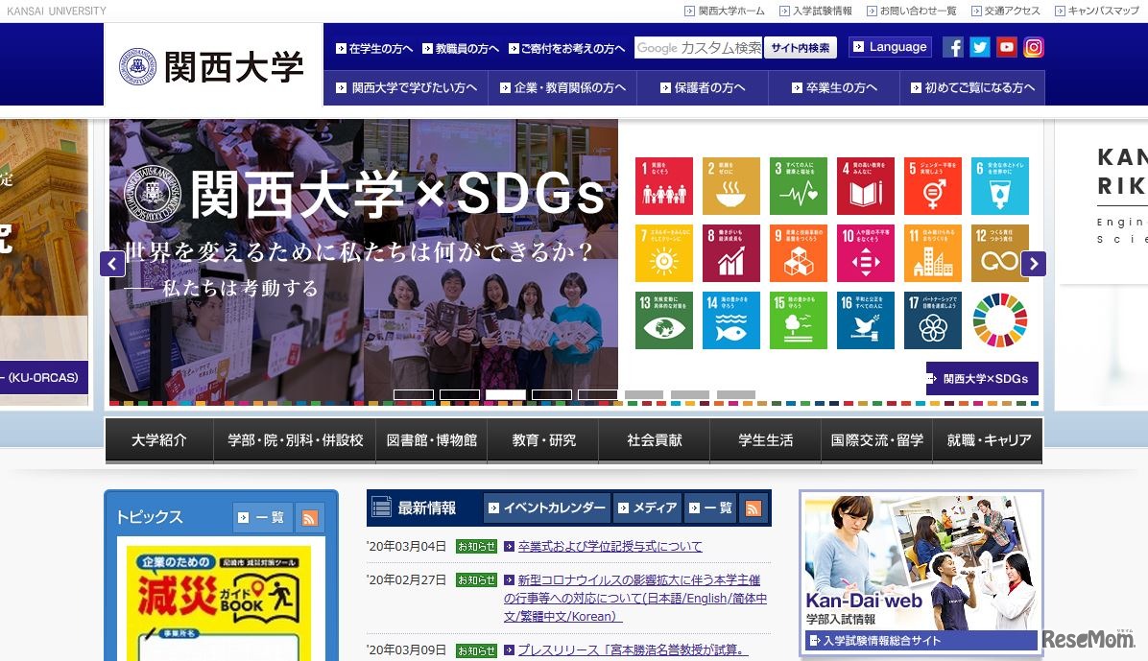The width and height of the screenshot is (1148, 661).
Task: Jump to the last carousel slide indicator
Action: [x=736, y=394]
